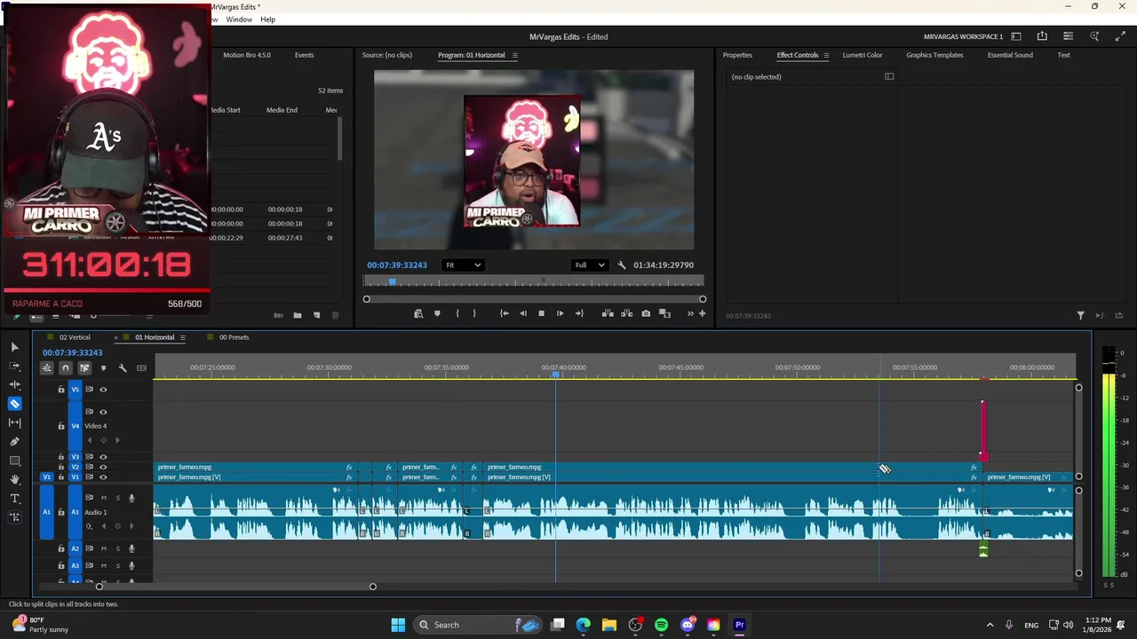
Task: Open the Essential Sound tab
Action: click(x=1010, y=55)
